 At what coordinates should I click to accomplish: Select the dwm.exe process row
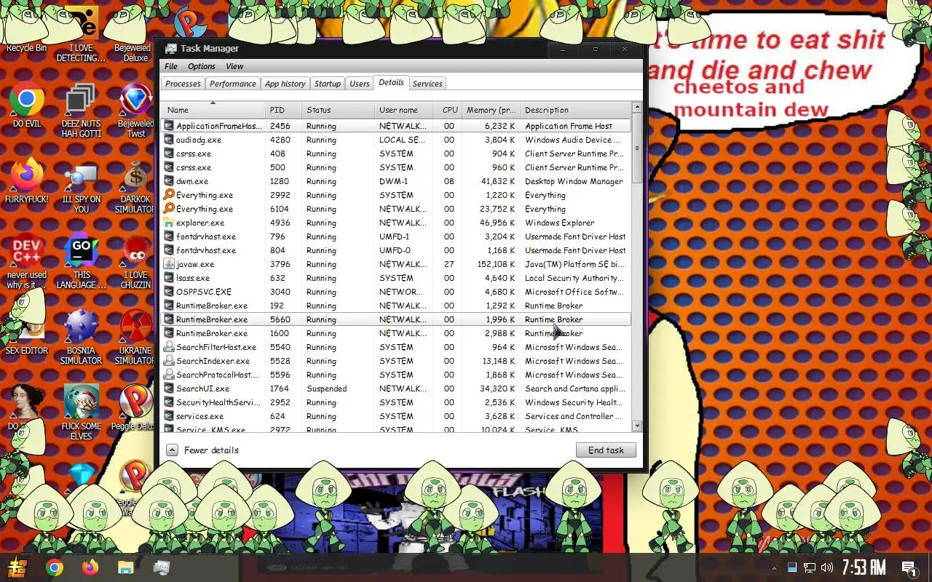click(395, 181)
